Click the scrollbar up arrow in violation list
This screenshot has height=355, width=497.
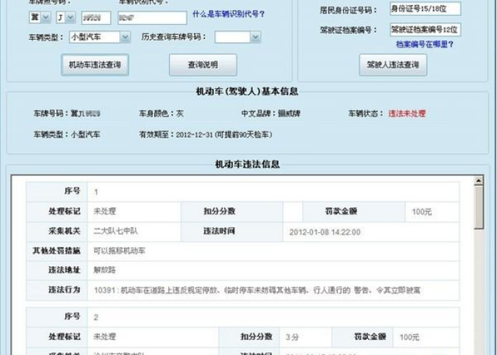coord(479,180)
